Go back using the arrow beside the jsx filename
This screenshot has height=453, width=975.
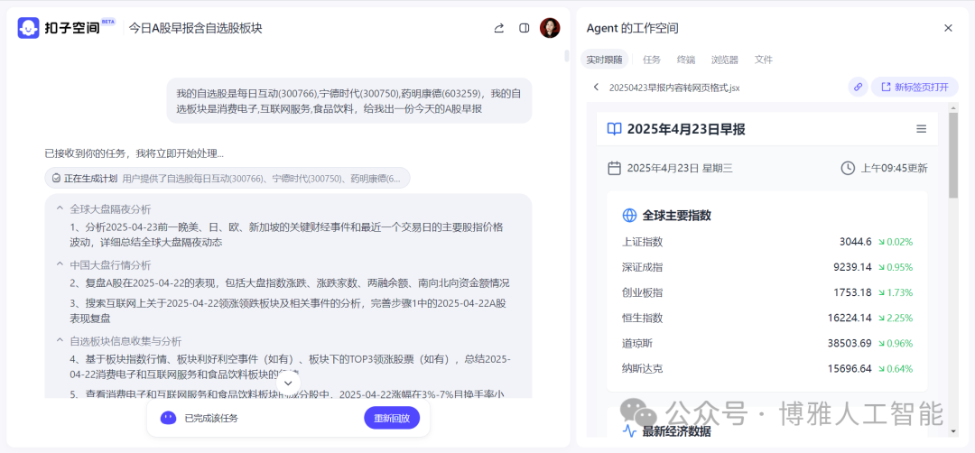[x=596, y=87]
